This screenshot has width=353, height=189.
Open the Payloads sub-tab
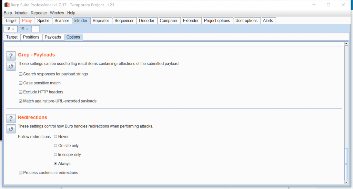click(x=53, y=37)
